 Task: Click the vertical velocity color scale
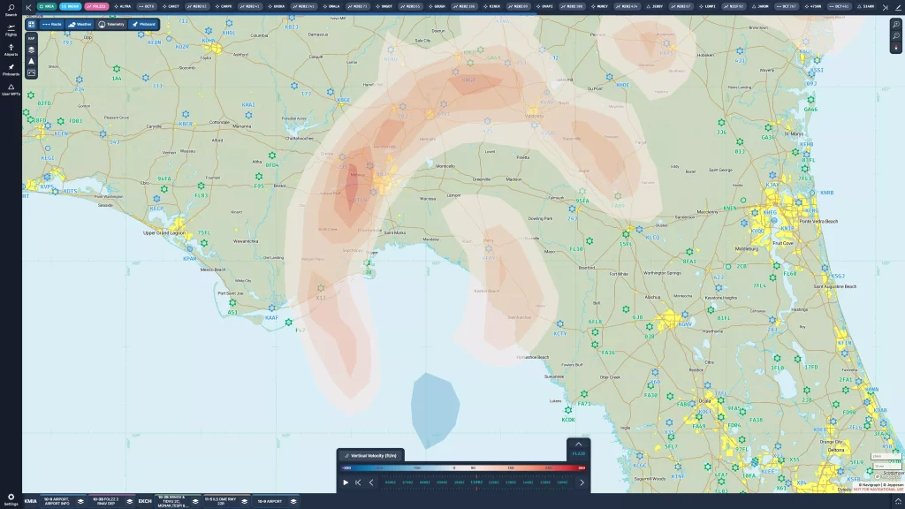[460, 467]
